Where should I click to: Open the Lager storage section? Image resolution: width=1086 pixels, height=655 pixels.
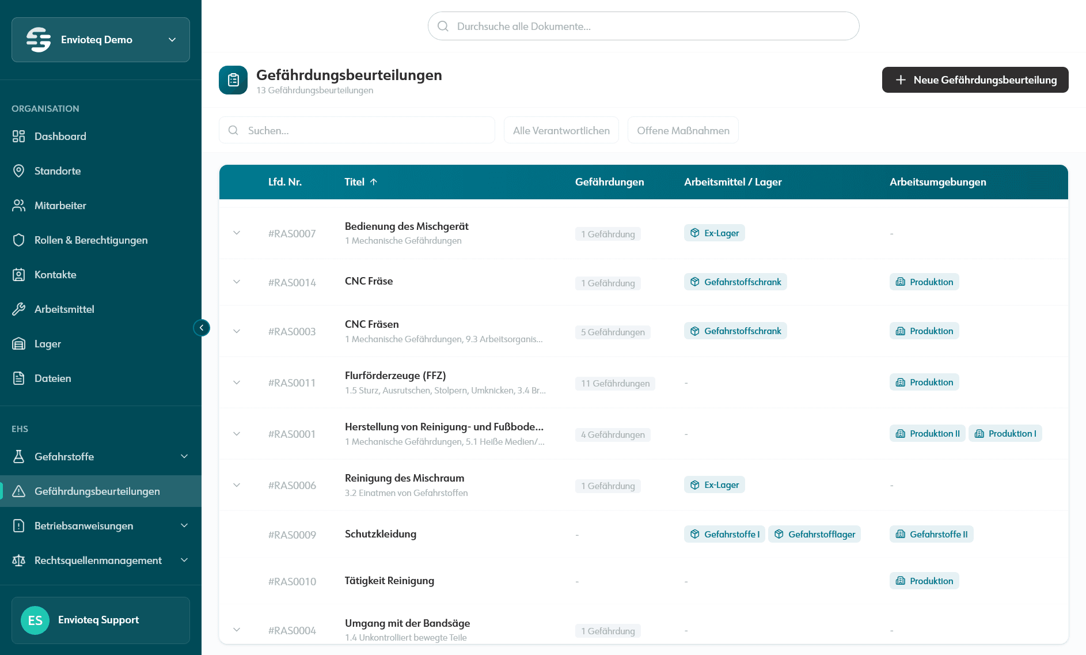(47, 343)
